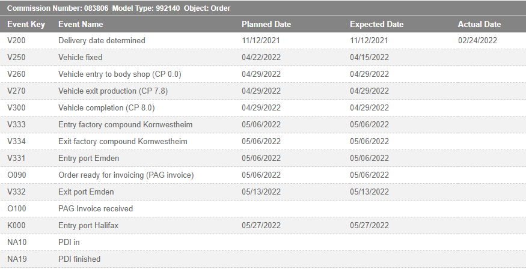This screenshot has width=526, height=272.
Task: Click the Actual Date column header
Action: pos(479,25)
